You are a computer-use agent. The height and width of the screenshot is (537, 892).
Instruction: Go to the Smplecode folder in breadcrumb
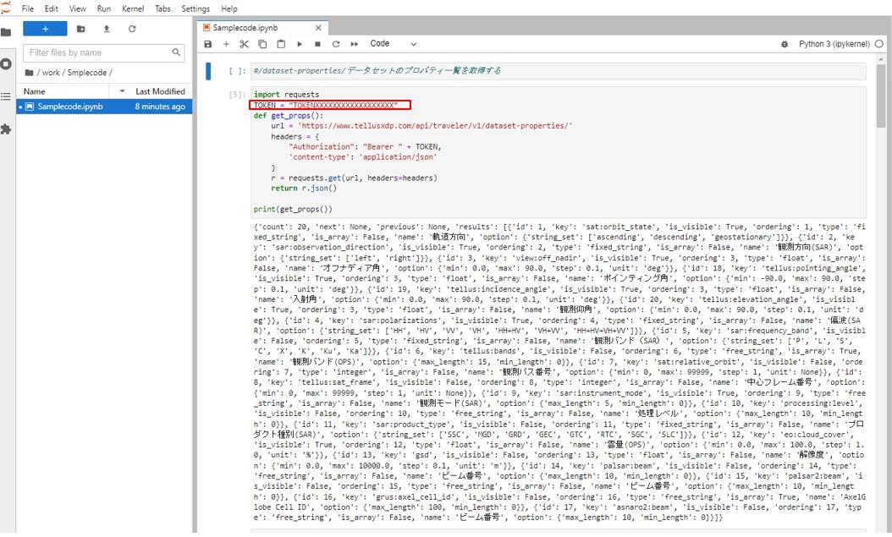pyautogui.click(x=87, y=72)
